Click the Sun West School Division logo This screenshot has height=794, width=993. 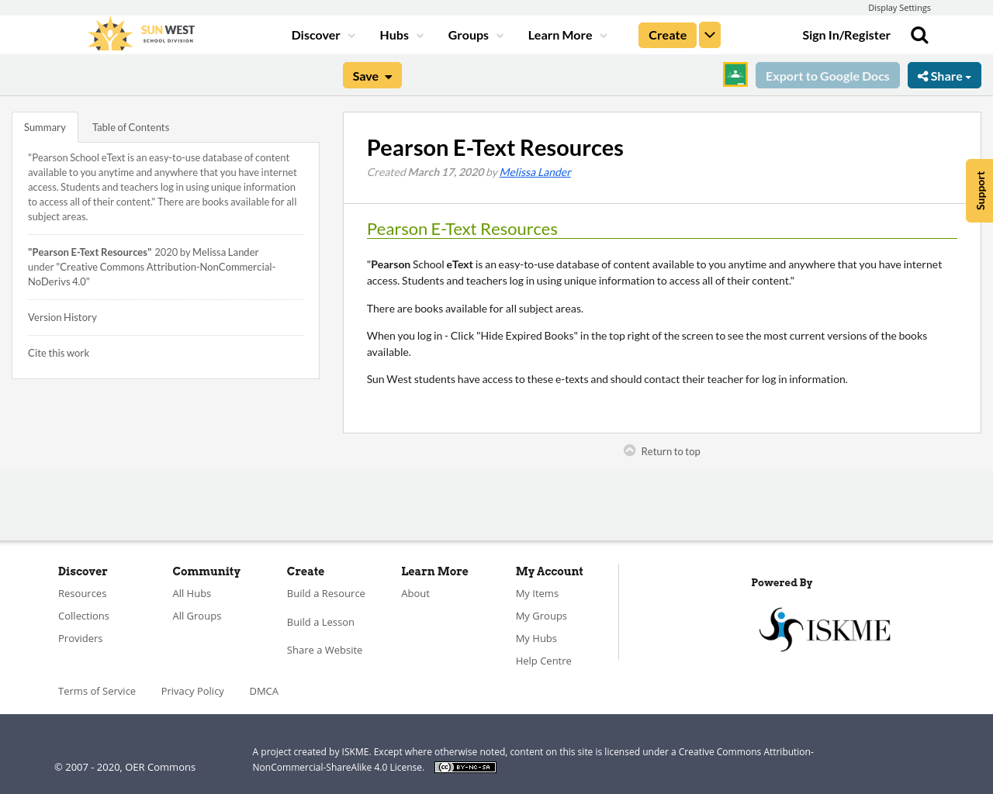(140, 33)
